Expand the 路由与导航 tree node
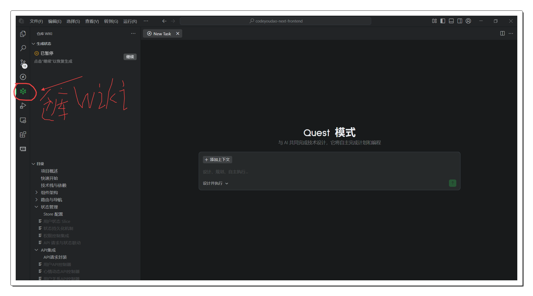The height and width of the screenshot is (296, 533). pyautogui.click(x=36, y=200)
